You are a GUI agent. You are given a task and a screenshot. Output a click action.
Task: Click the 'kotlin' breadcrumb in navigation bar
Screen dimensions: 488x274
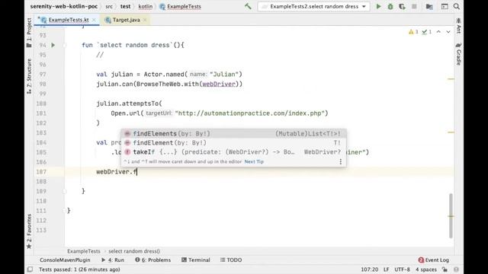pos(146,6)
